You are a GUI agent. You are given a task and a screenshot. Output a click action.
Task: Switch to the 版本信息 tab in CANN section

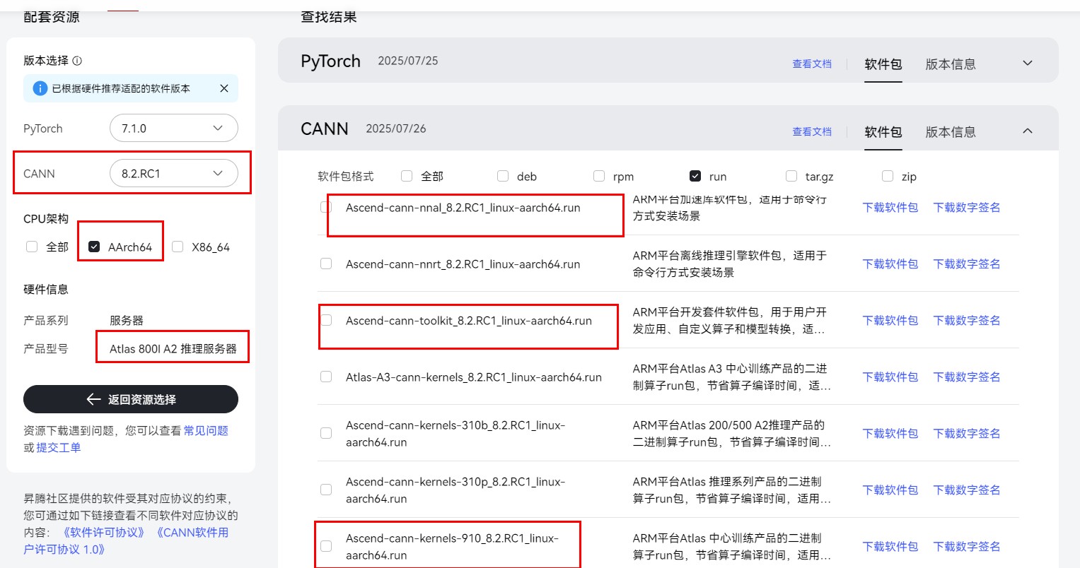950,131
